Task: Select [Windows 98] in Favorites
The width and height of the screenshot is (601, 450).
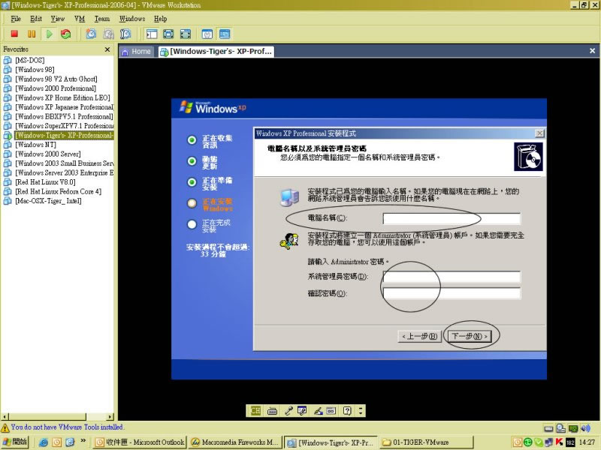Action: (x=35, y=70)
